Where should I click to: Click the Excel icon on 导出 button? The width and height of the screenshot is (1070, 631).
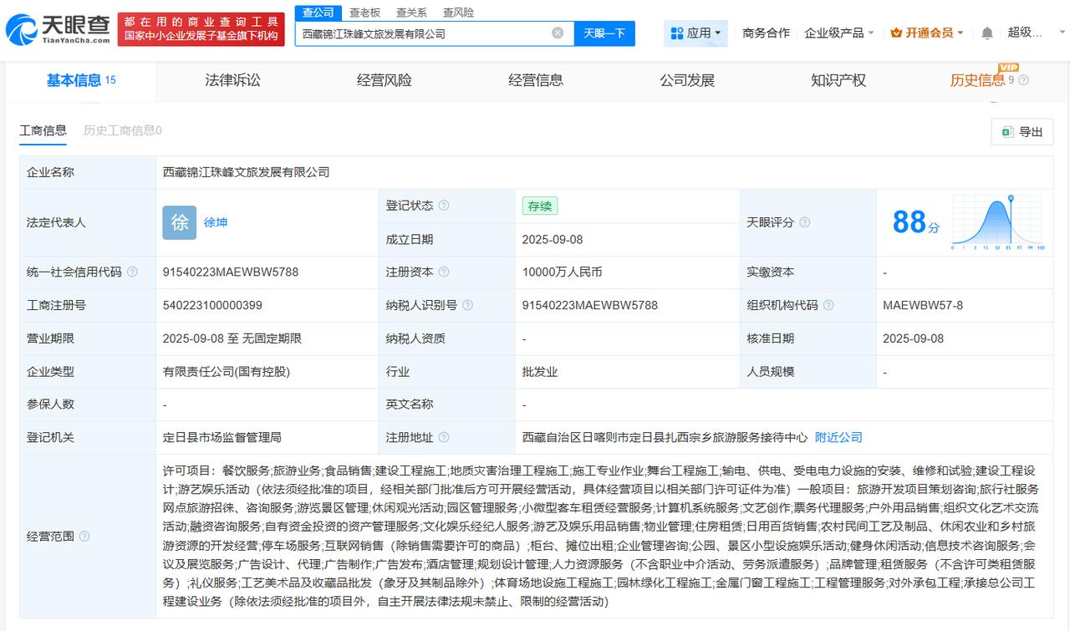[1007, 132]
